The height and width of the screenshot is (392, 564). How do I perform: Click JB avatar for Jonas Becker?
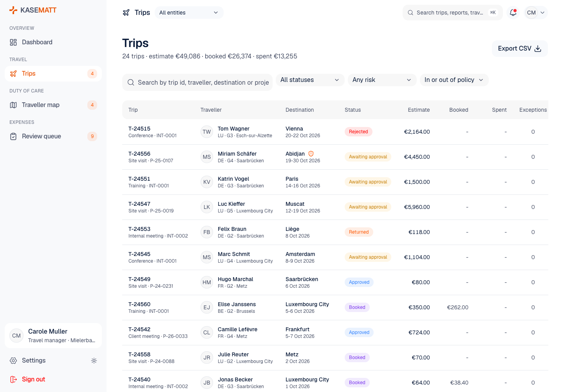pyautogui.click(x=207, y=383)
